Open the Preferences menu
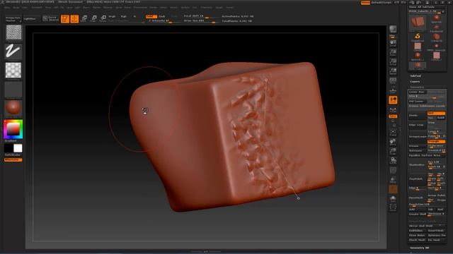453x254 pixels. pos(140,8)
